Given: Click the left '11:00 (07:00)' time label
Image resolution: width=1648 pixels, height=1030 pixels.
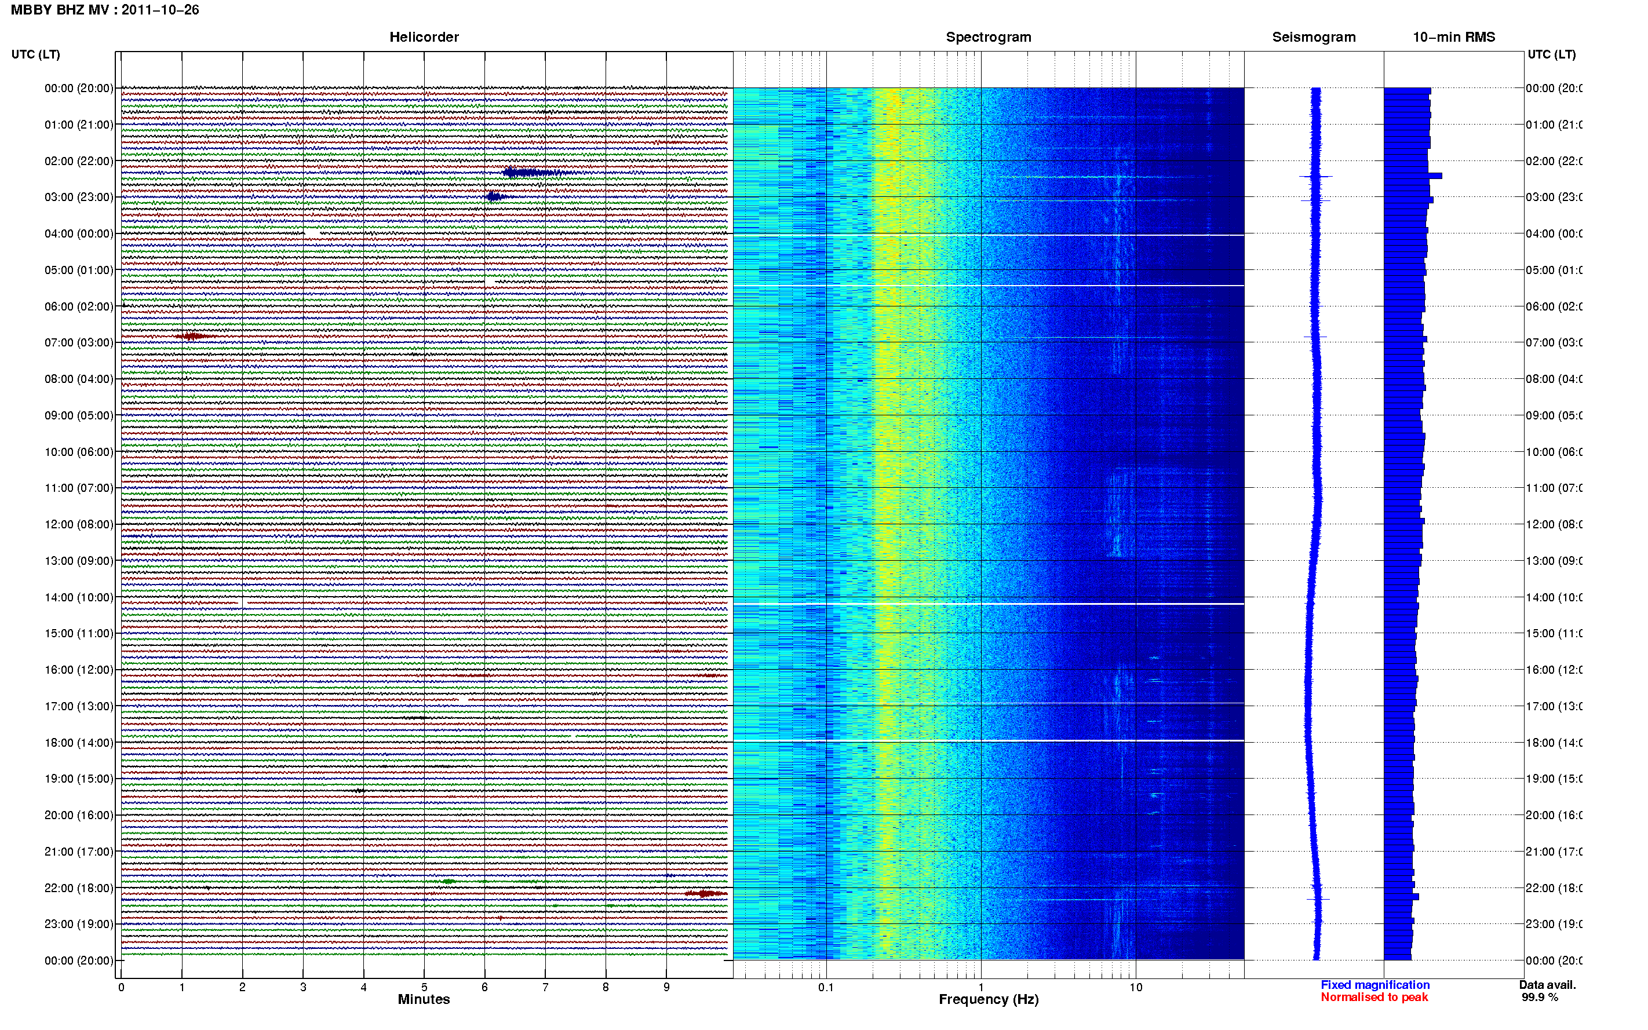Looking at the screenshot, I should pyautogui.click(x=79, y=488).
